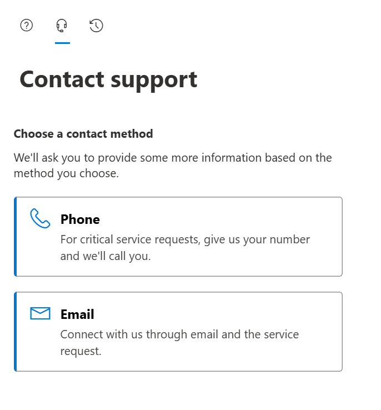Click the "method you choose." text line

(x=67, y=173)
